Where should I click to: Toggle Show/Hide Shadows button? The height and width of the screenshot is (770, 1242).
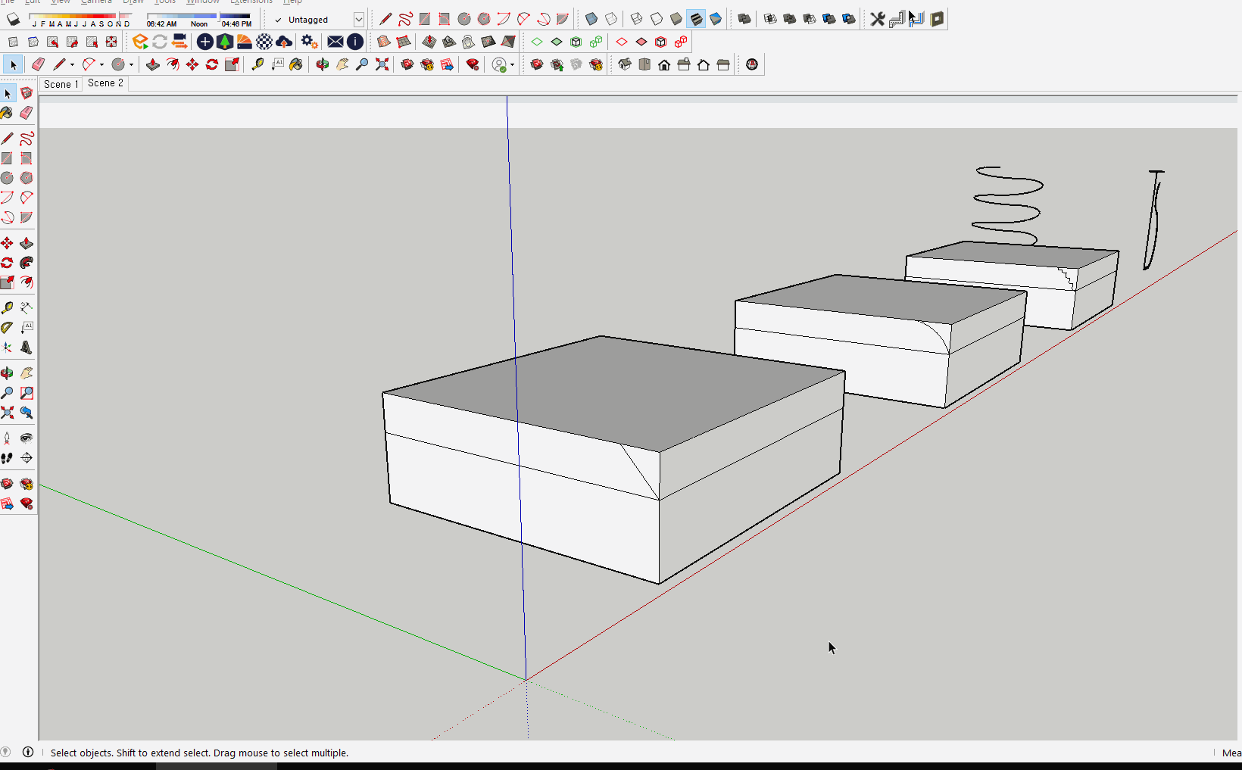click(x=13, y=19)
